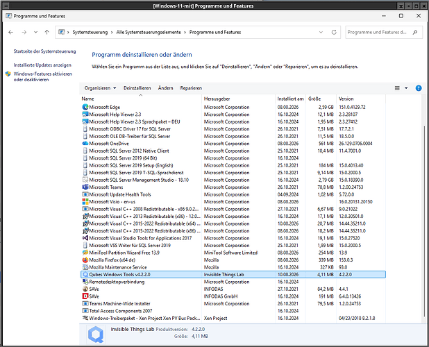Click the Visual Studio Tools for Applications icon

coord(85,238)
